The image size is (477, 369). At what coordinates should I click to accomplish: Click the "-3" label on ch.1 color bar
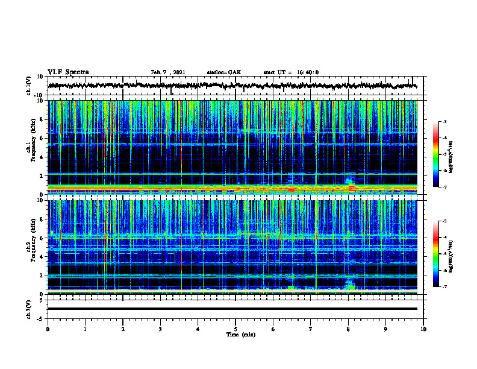[x=444, y=121]
